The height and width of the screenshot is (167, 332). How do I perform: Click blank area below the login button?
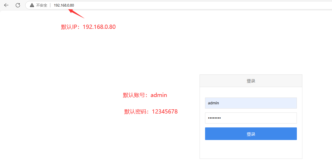click(x=251, y=149)
